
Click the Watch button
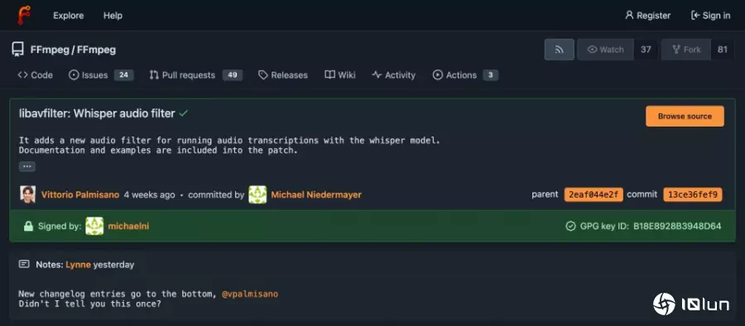605,50
